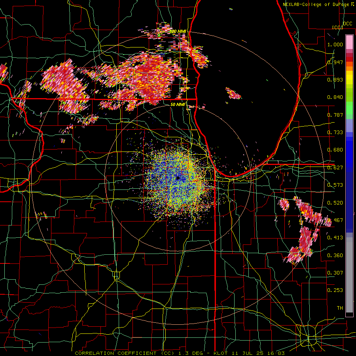
Task: Click the black radar site dot at map center
Action: coord(178,178)
